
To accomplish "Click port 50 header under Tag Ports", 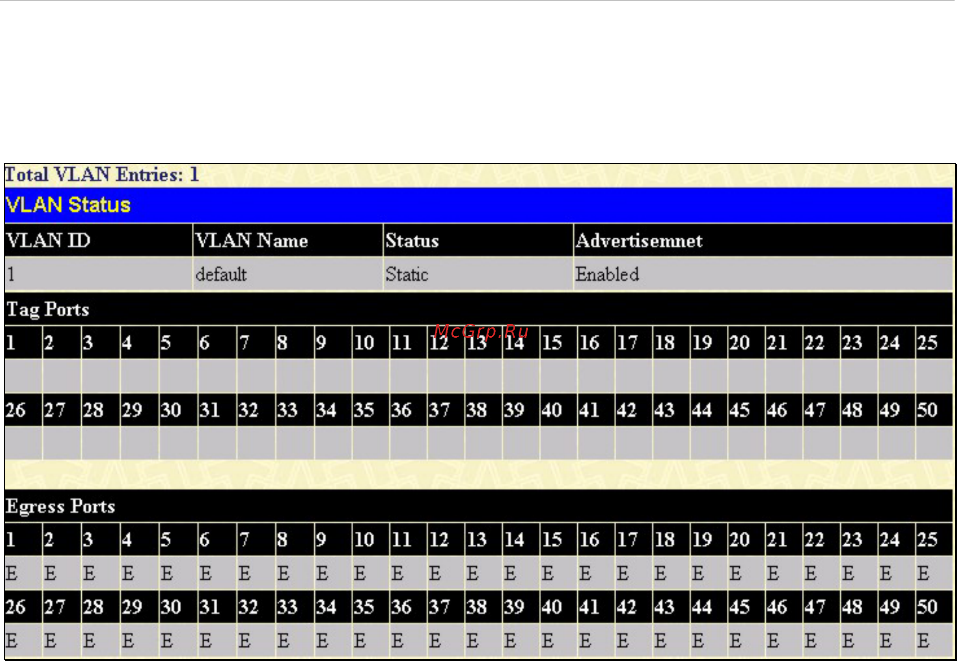I will pyautogui.click(x=934, y=410).
